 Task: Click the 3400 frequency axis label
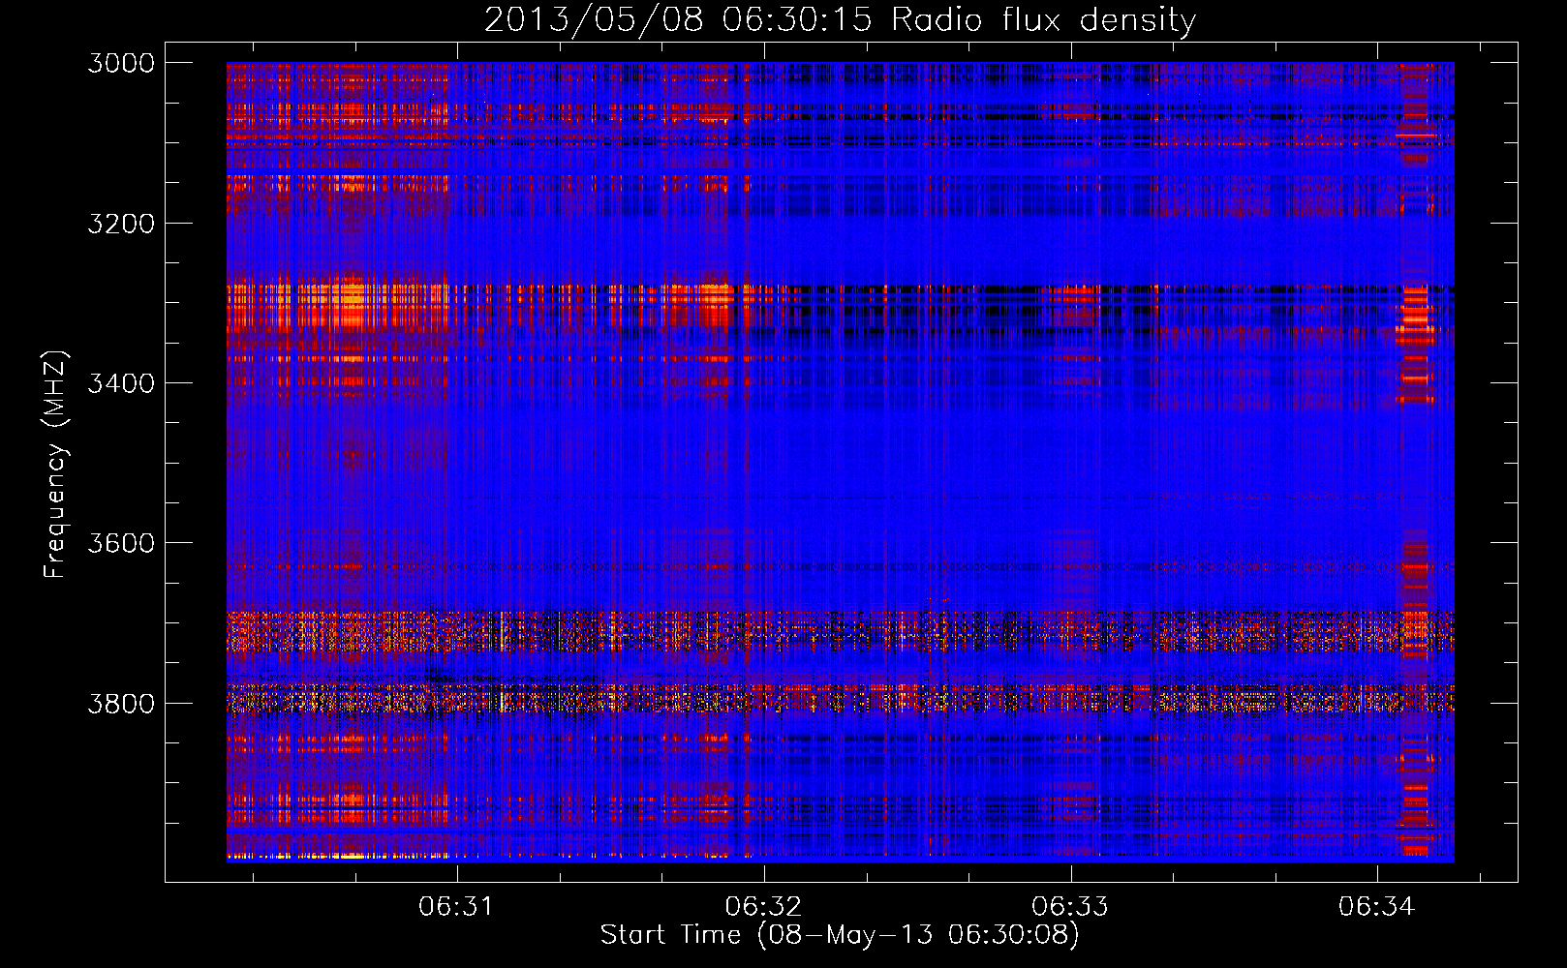pyautogui.click(x=121, y=383)
